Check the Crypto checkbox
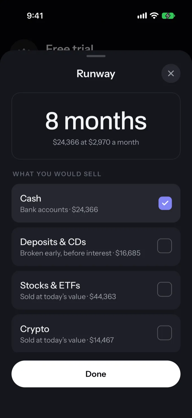 coord(165,333)
